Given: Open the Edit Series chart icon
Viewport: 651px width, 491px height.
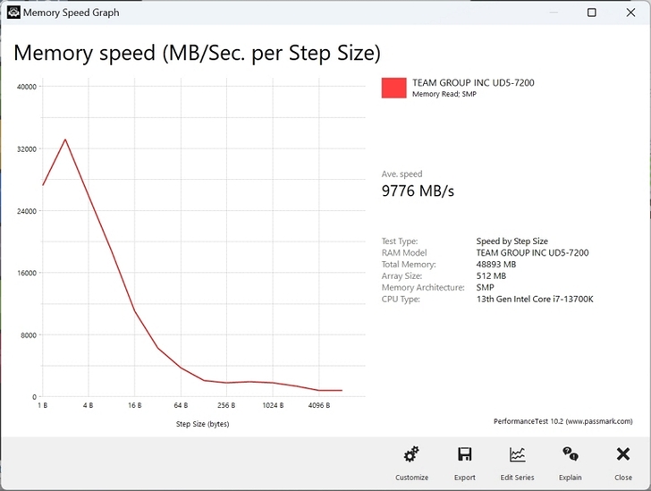Looking at the screenshot, I should [517, 454].
